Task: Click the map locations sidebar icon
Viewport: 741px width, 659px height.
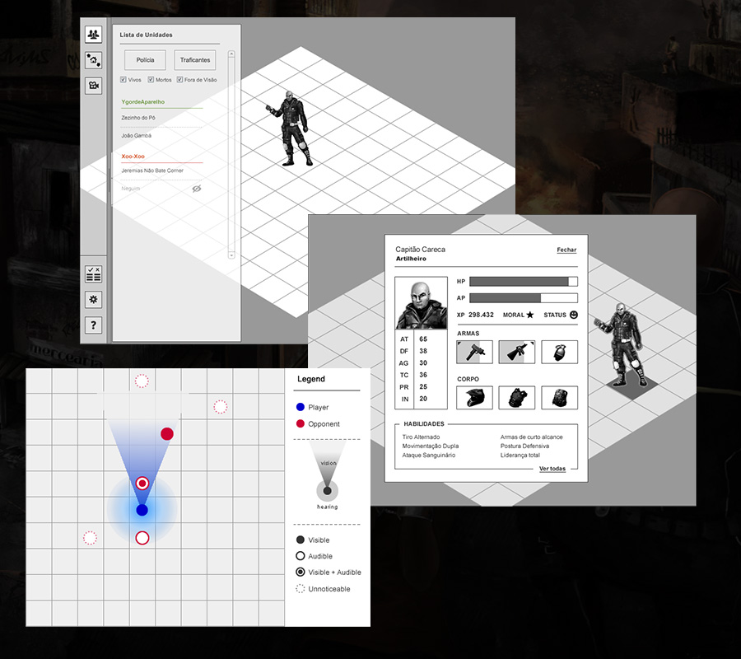Action: pos(93,60)
